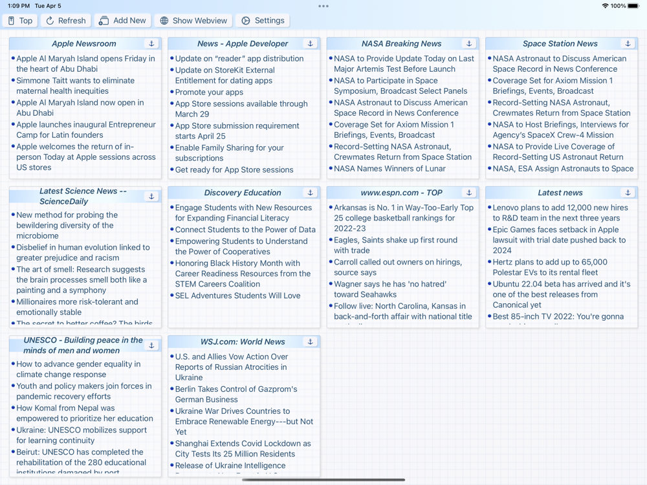Open 'Simmone Taitt wants to eliminate' article

(x=76, y=86)
